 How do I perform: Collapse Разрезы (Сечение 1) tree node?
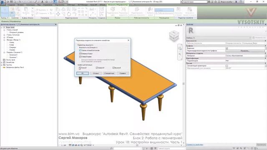[x=4, y=52]
